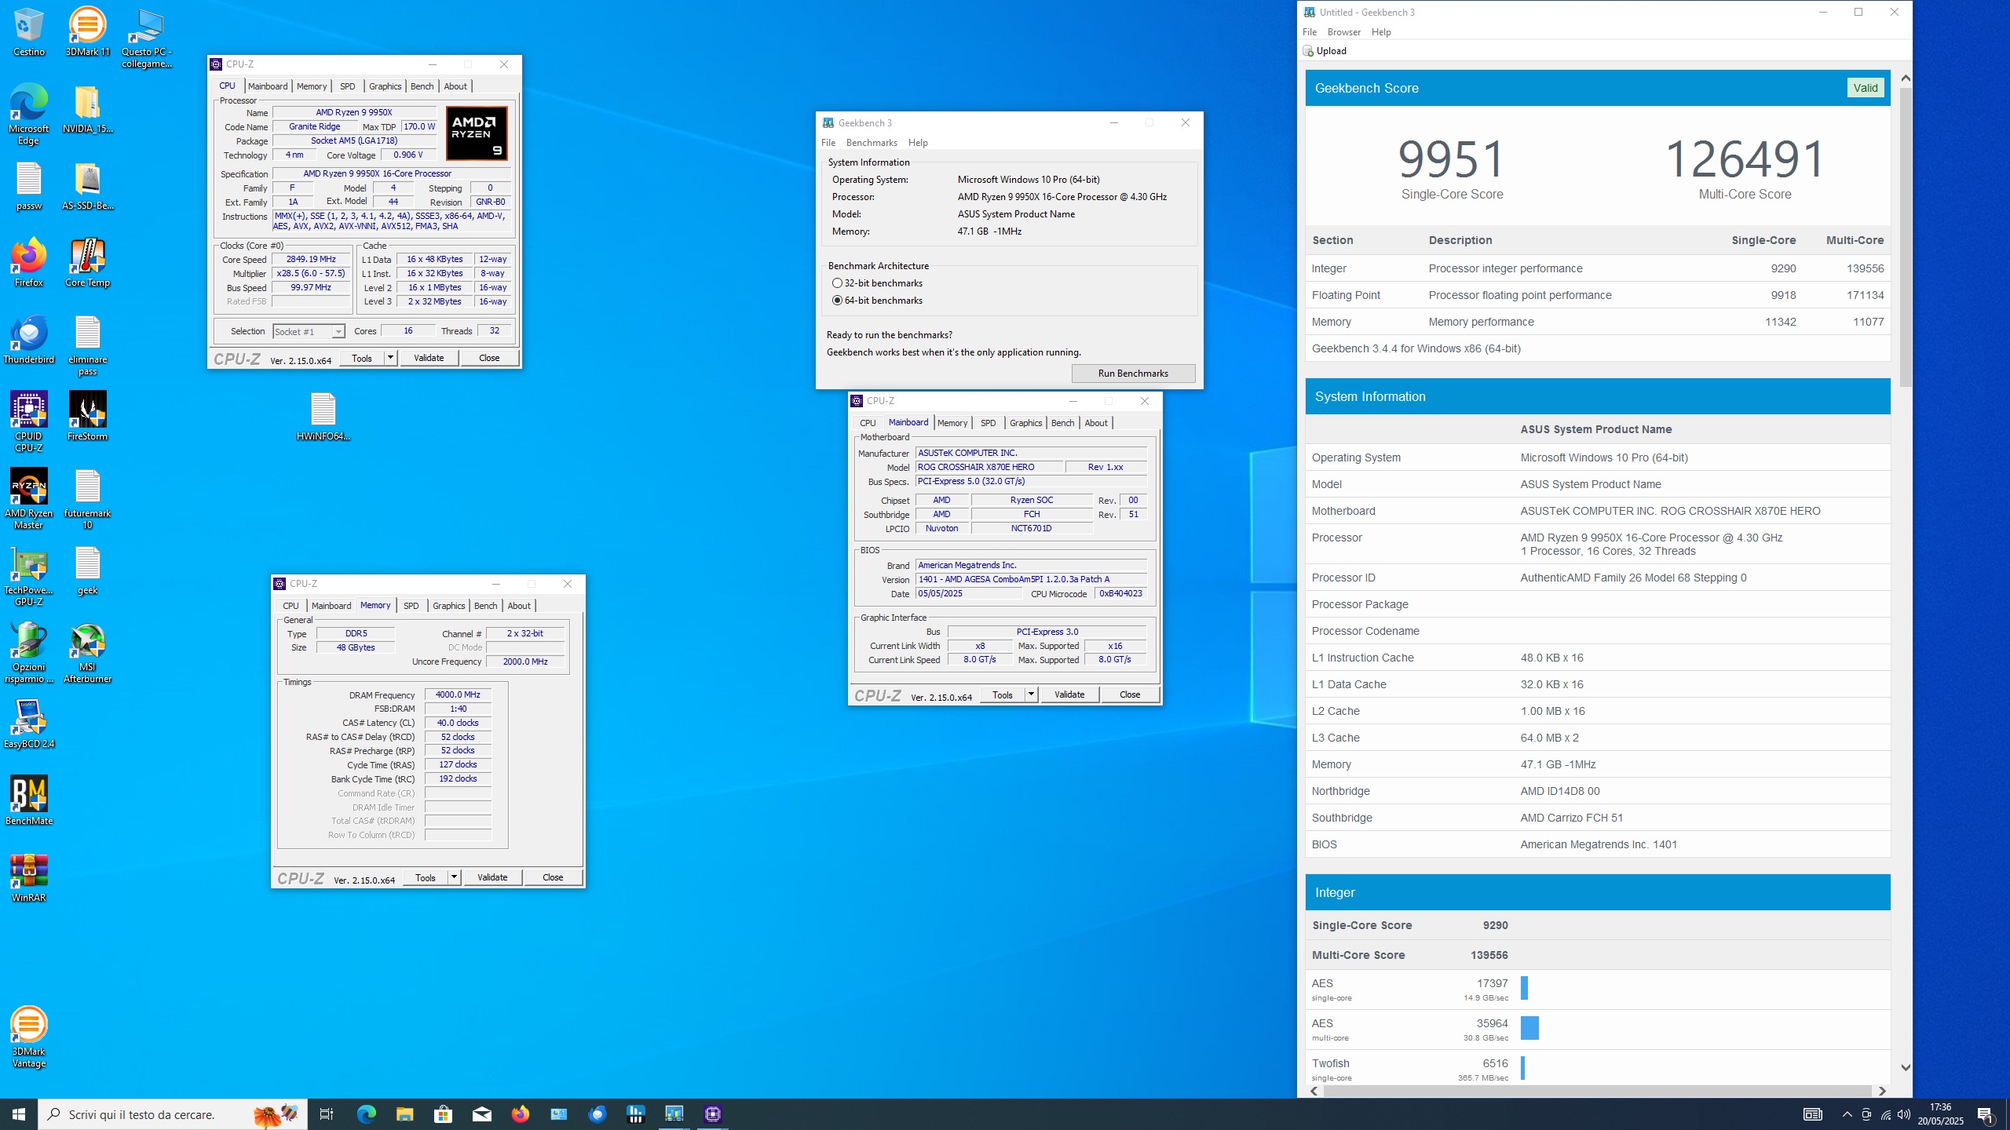Open Microsoft Store from taskbar
The height and width of the screenshot is (1130, 2010).
tap(443, 1114)
